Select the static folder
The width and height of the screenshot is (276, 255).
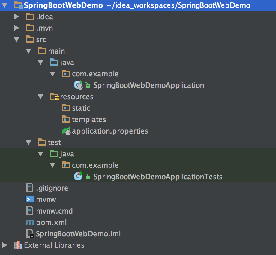point(76,108)
